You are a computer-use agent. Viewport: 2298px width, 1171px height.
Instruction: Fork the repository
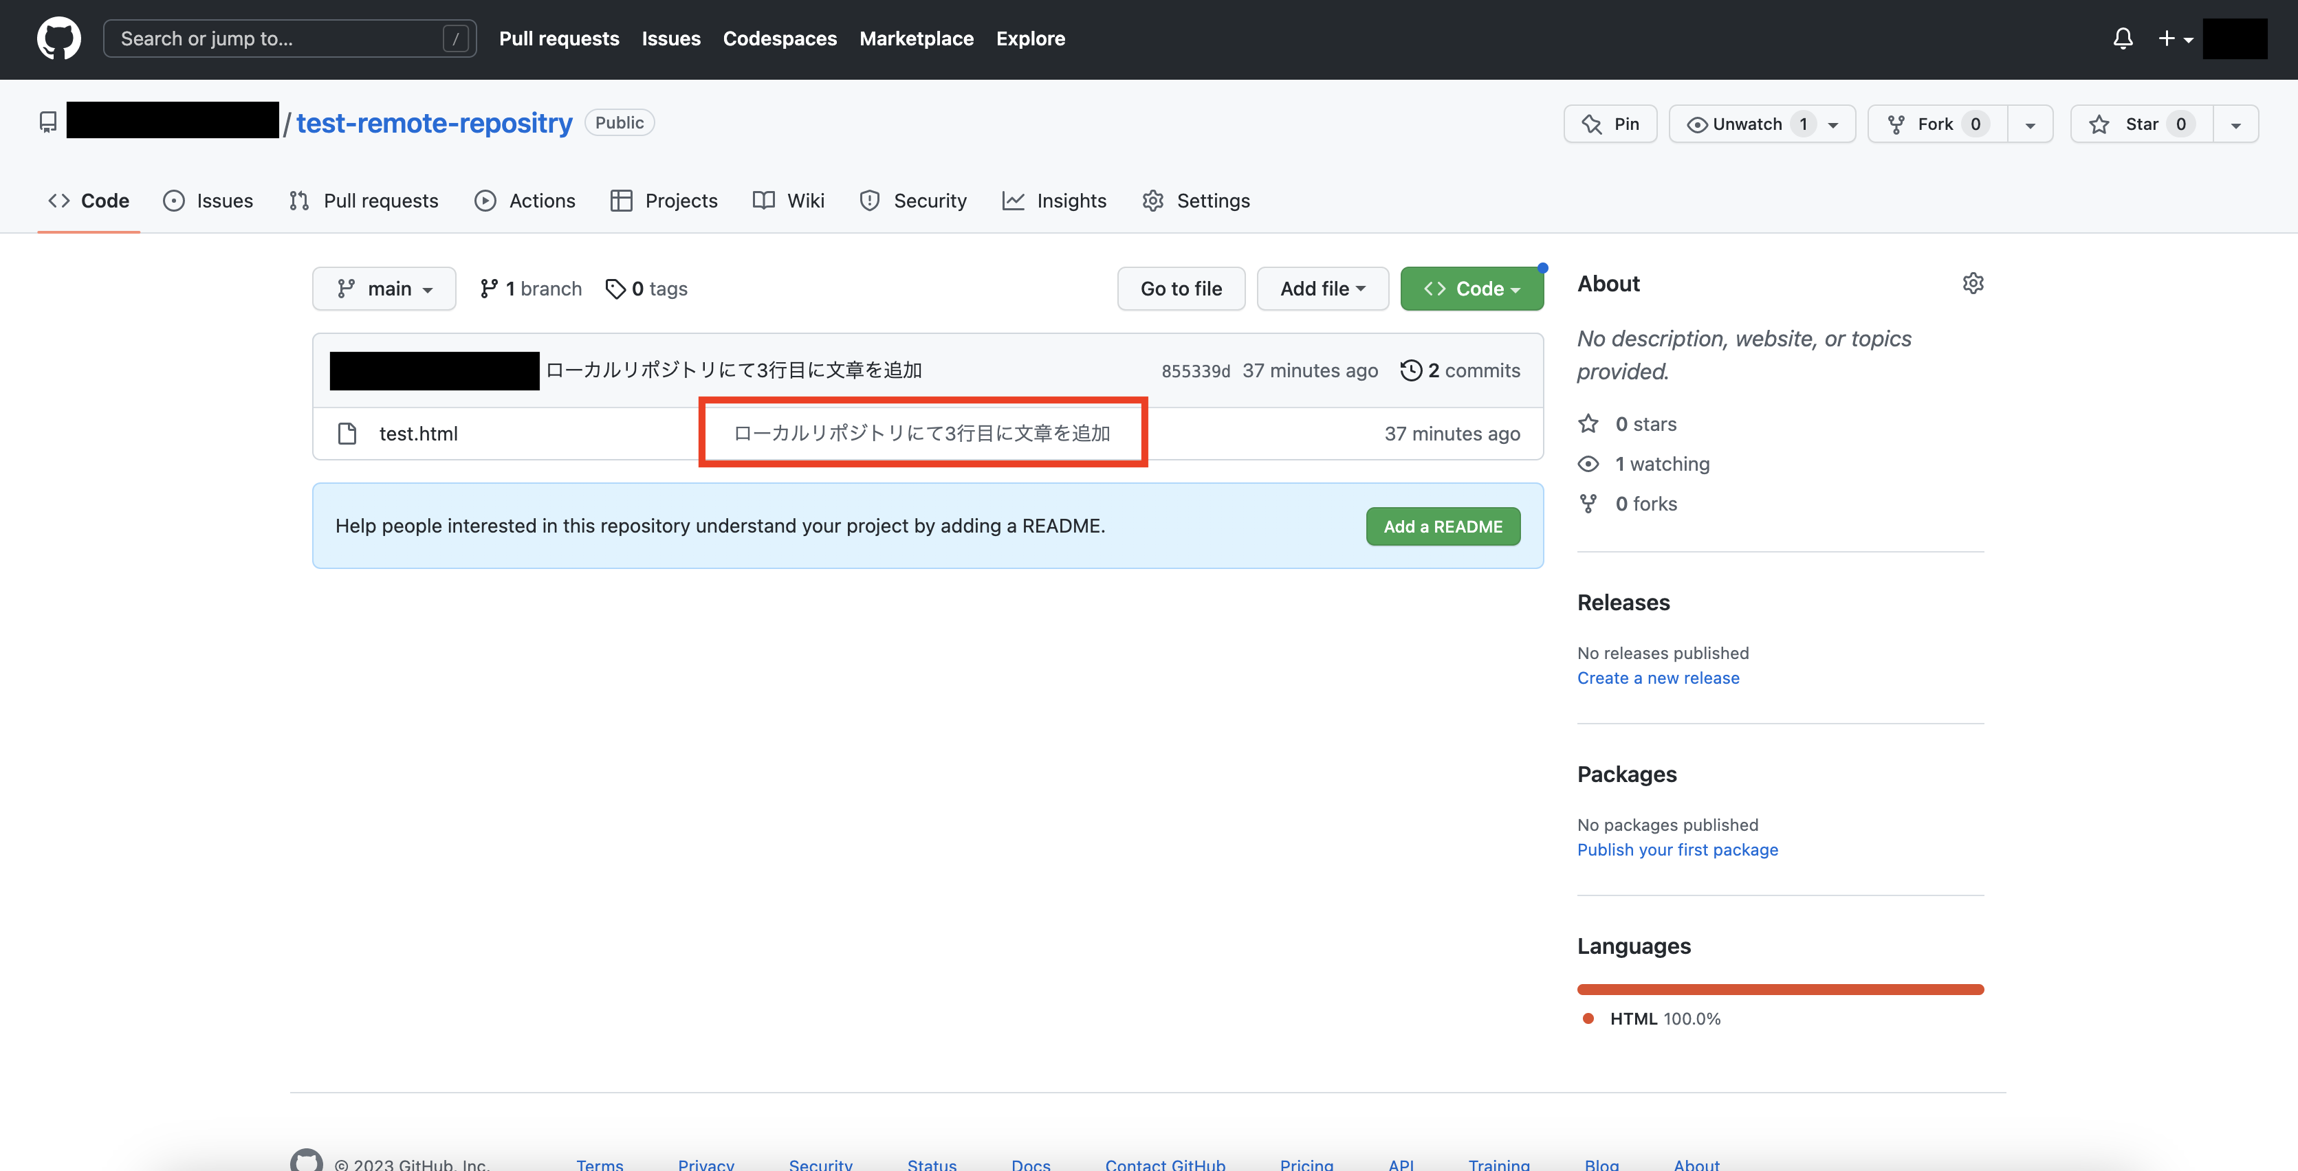click(x=1938, y=124)
